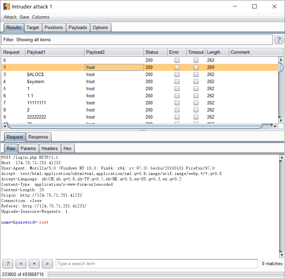Click results table scroll right arrow
Screen dimensions: 285x279
coord(276,126)
